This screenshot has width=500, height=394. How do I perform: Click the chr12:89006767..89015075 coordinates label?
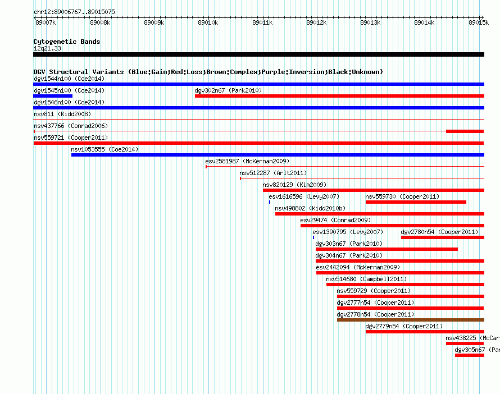pos(74,12)
